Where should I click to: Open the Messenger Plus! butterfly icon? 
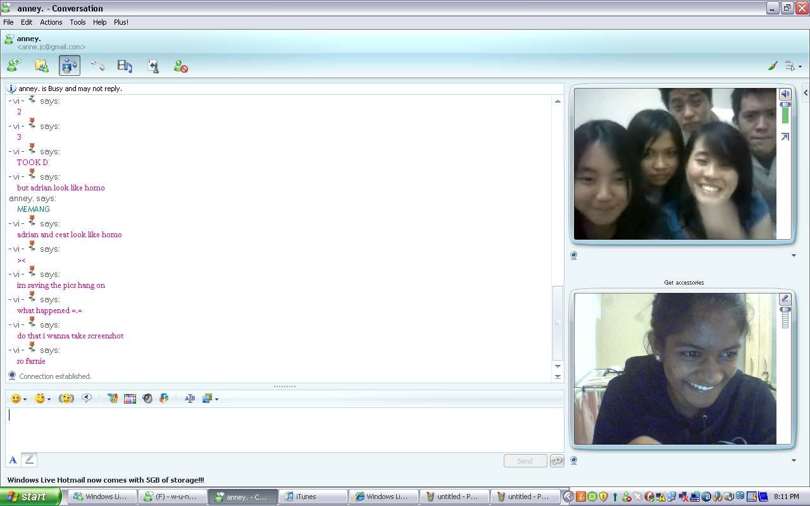(112, 398)
